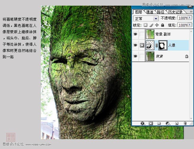194x149 pixels.
Task: Expand the 不透明度 opacity slider arrow
Action: [190, 18]
